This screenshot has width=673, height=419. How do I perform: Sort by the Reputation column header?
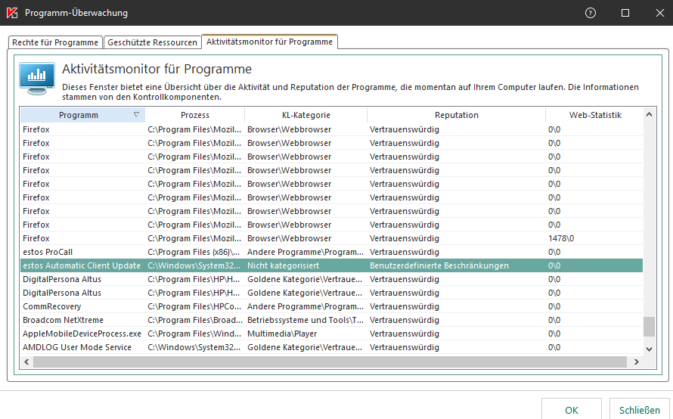(456, 115)
